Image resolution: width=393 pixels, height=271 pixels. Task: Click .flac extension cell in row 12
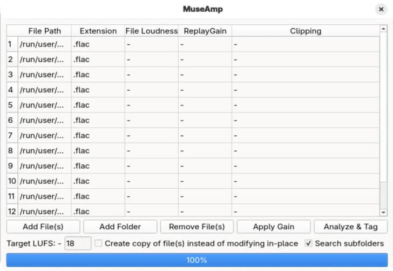pyautogui.click(x=98, y=210)
